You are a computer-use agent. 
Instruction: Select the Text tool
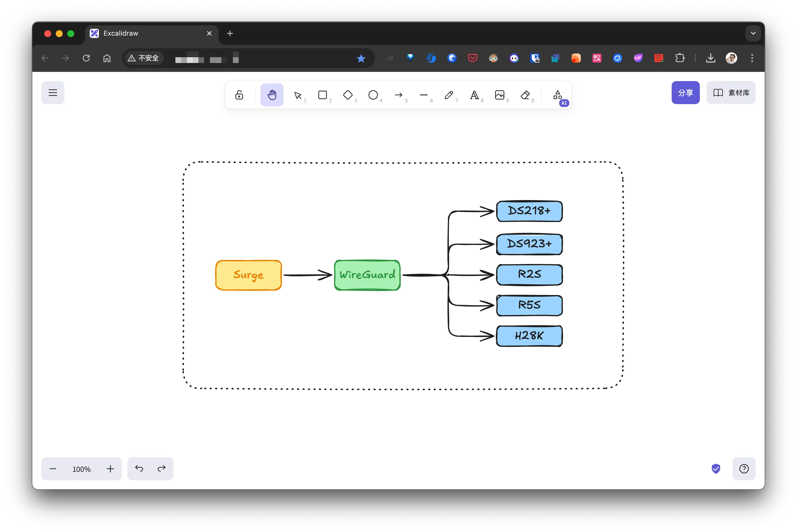pos(474,95)
